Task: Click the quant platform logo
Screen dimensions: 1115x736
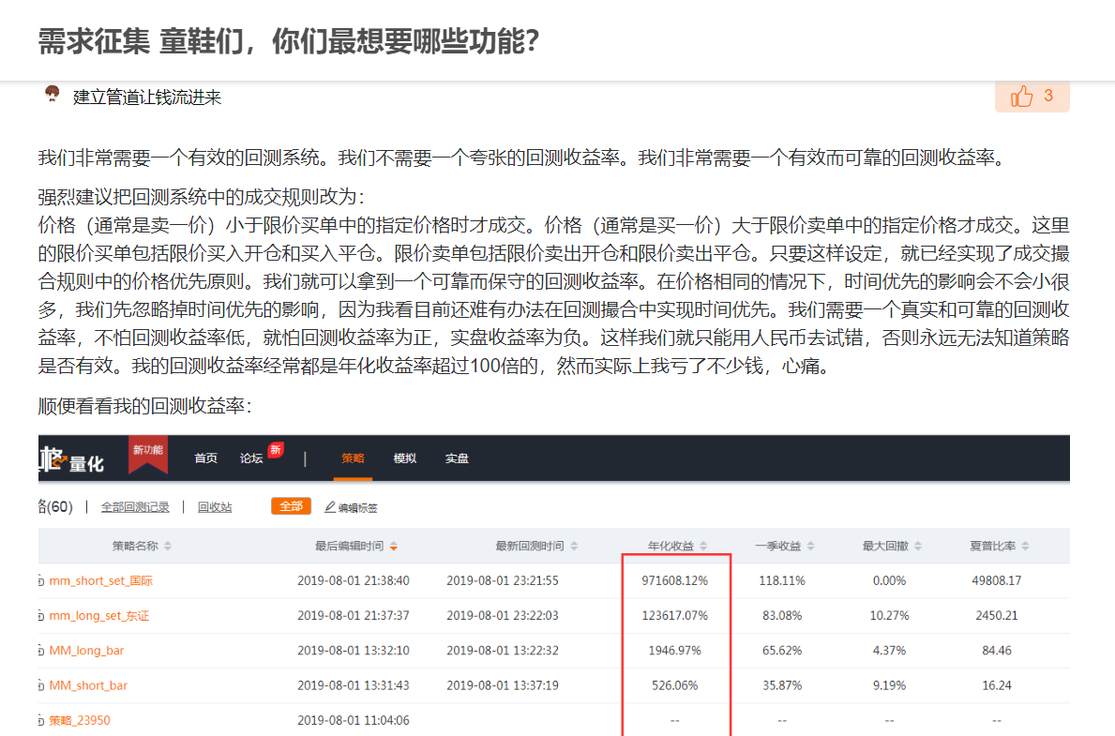Action: (x=72, y=460)
